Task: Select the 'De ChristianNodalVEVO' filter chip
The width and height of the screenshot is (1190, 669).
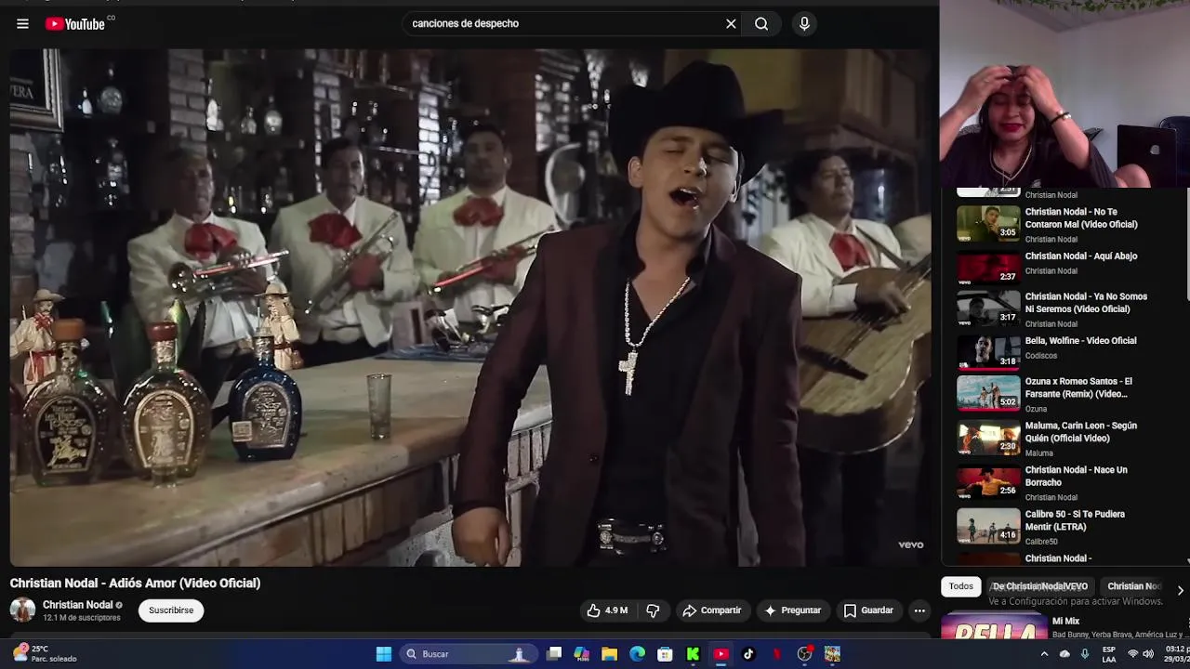Action: (1039, 586)
